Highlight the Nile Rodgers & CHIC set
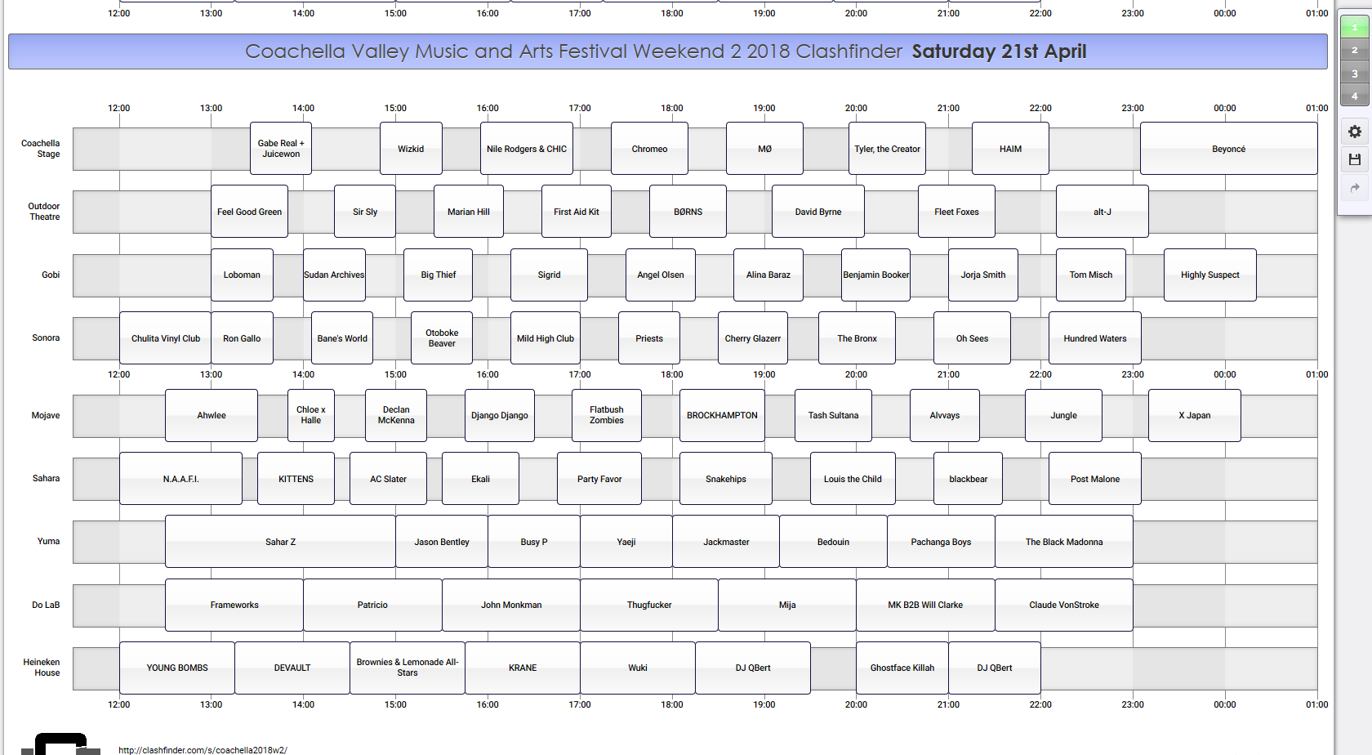 (x=527, y=149)
